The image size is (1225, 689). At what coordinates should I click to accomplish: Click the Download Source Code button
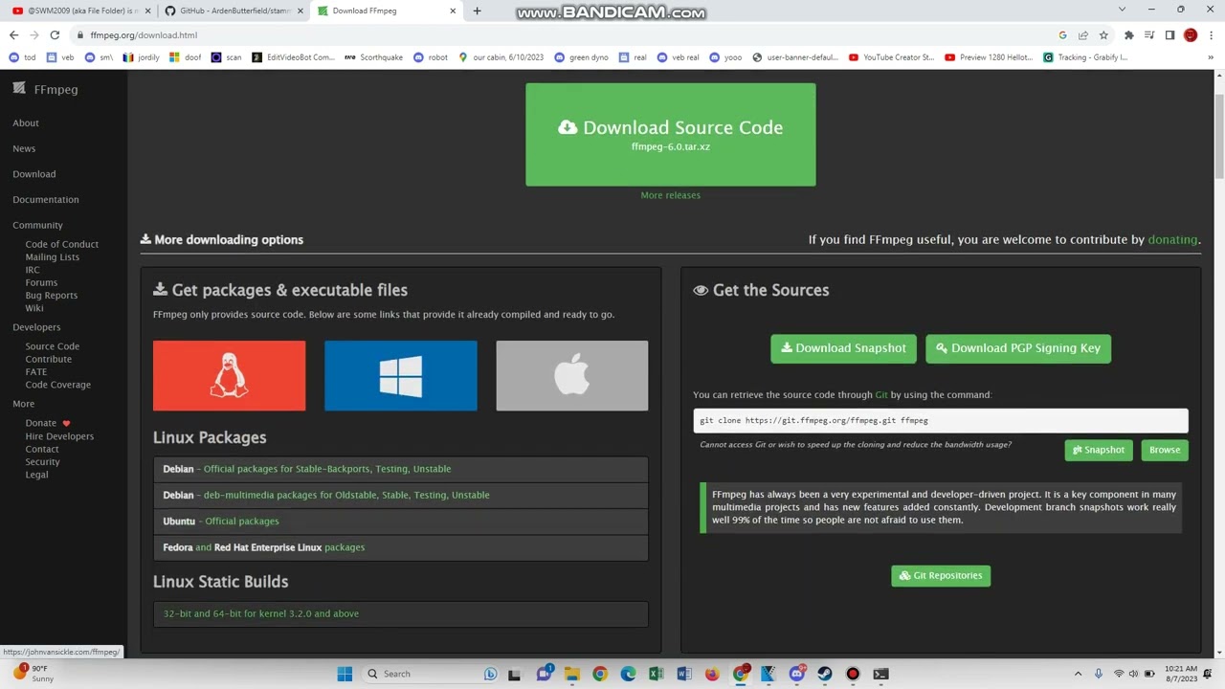(x=671, y=135)
